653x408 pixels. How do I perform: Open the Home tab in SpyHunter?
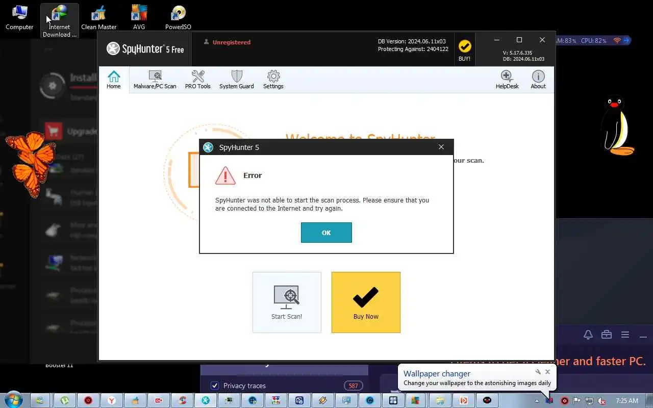114,80
